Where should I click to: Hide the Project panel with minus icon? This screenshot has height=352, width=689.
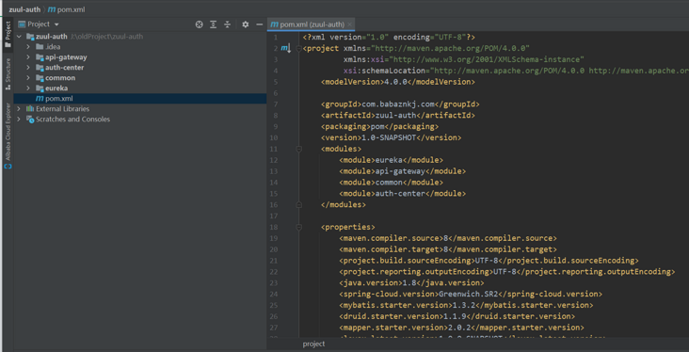click(259, 24)
